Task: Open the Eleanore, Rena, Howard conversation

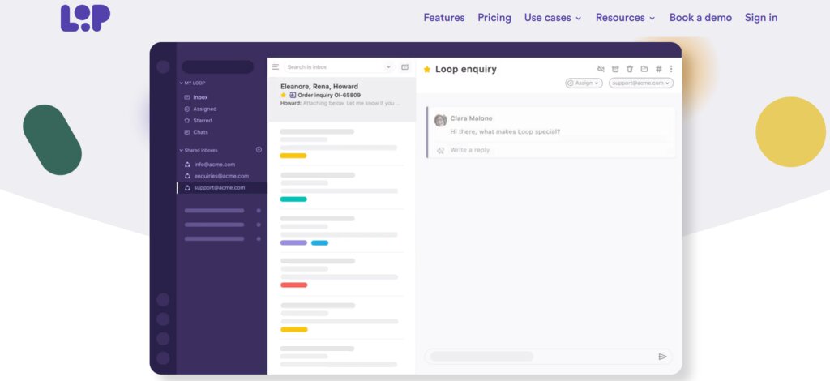Action: (341, 100)
